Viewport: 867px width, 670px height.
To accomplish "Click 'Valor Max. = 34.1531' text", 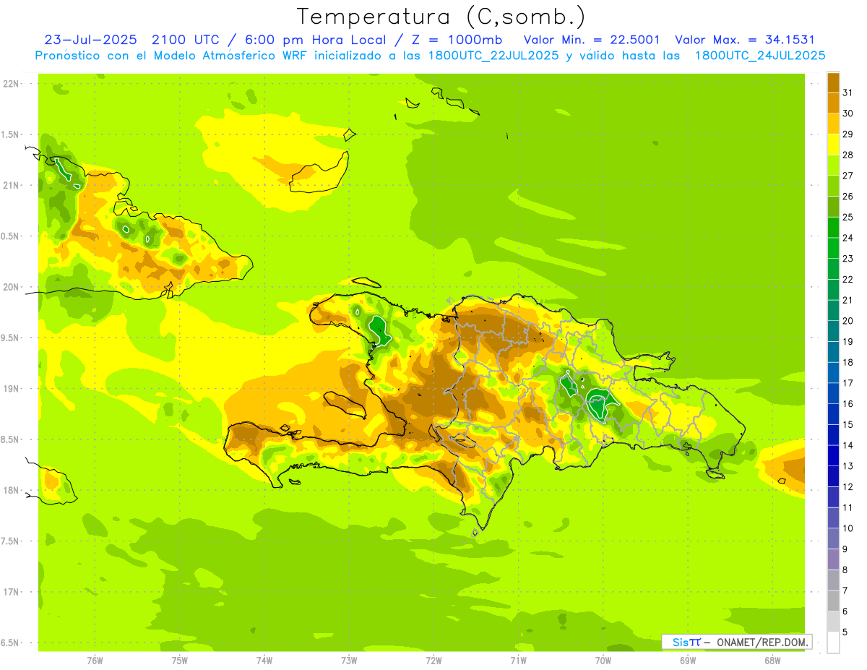I will click(x=744, y=40).
